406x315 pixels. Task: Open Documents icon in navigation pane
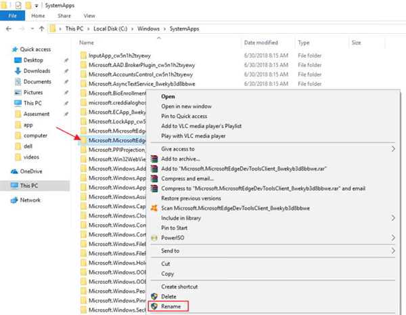(18, 82)
